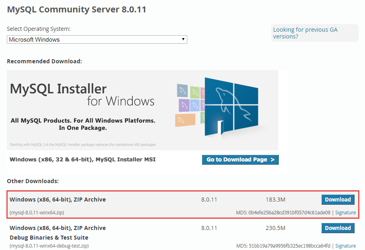
Task: Open the operating system selection dropdown
Action: pyautogui.click(x=96, y=39)
